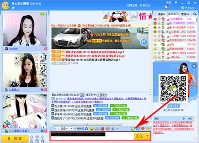Expand more toolbar items with chevron
Screen dimensions: 199x143
[x=117, y=129]
